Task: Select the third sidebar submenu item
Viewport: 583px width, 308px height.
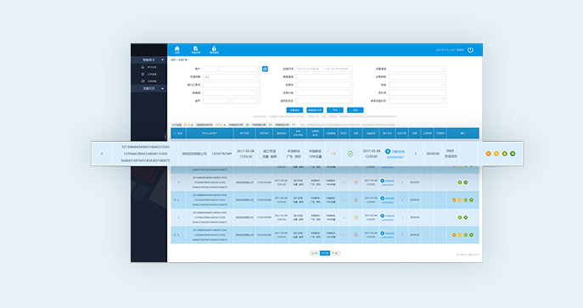Action: pyautogui.click(x=149, y=81)
